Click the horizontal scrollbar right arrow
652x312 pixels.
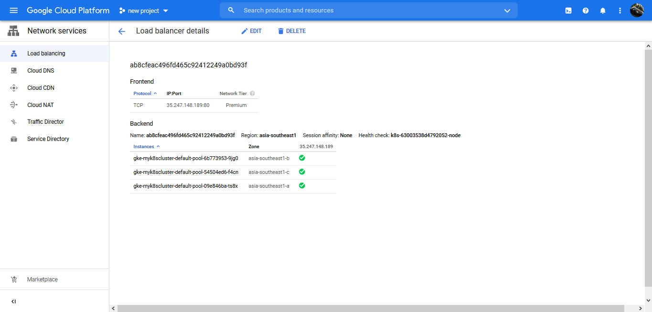point(641,308)
